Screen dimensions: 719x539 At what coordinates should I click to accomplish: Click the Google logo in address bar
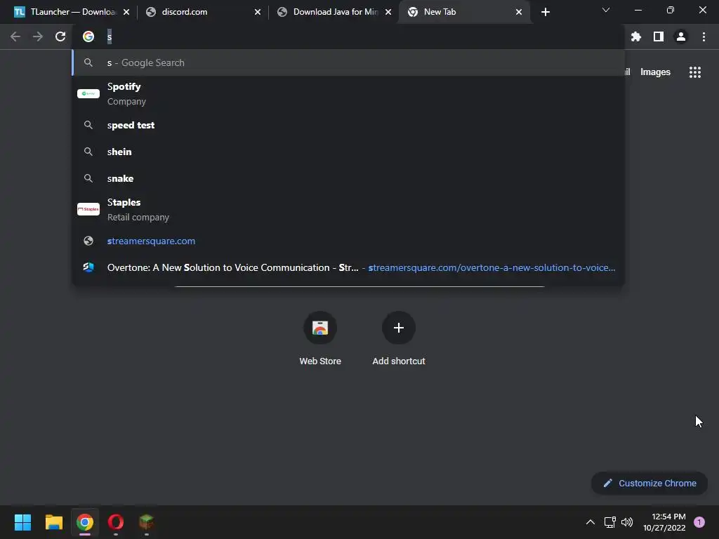click(x=88, y=36)
